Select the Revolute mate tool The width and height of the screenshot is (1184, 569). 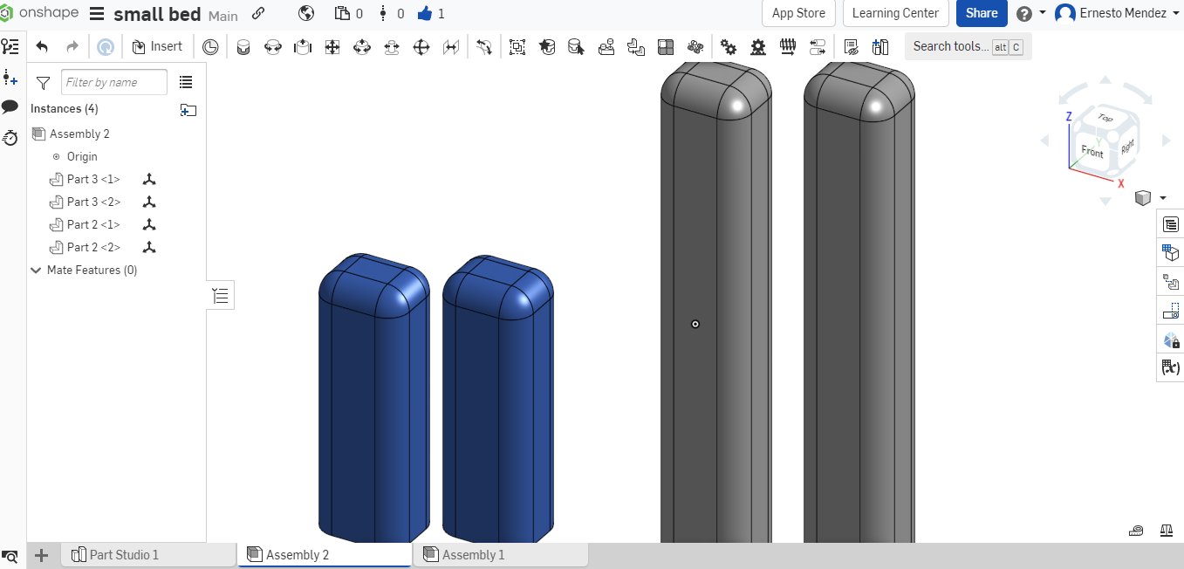(x=273, y=47)
